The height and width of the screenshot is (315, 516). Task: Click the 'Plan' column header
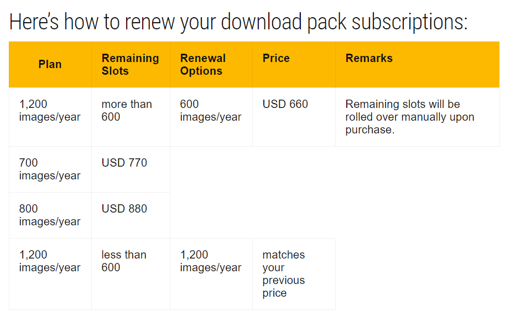click(x=50, y=64)
